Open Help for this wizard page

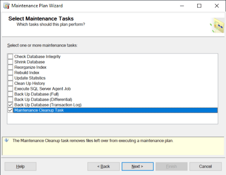tap(20, 167)
